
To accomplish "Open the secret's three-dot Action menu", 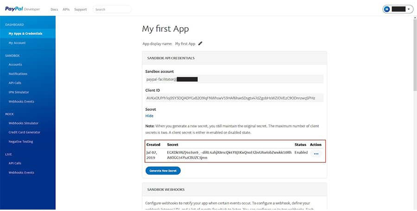I will pyautogui.click(x=316, y=154).
